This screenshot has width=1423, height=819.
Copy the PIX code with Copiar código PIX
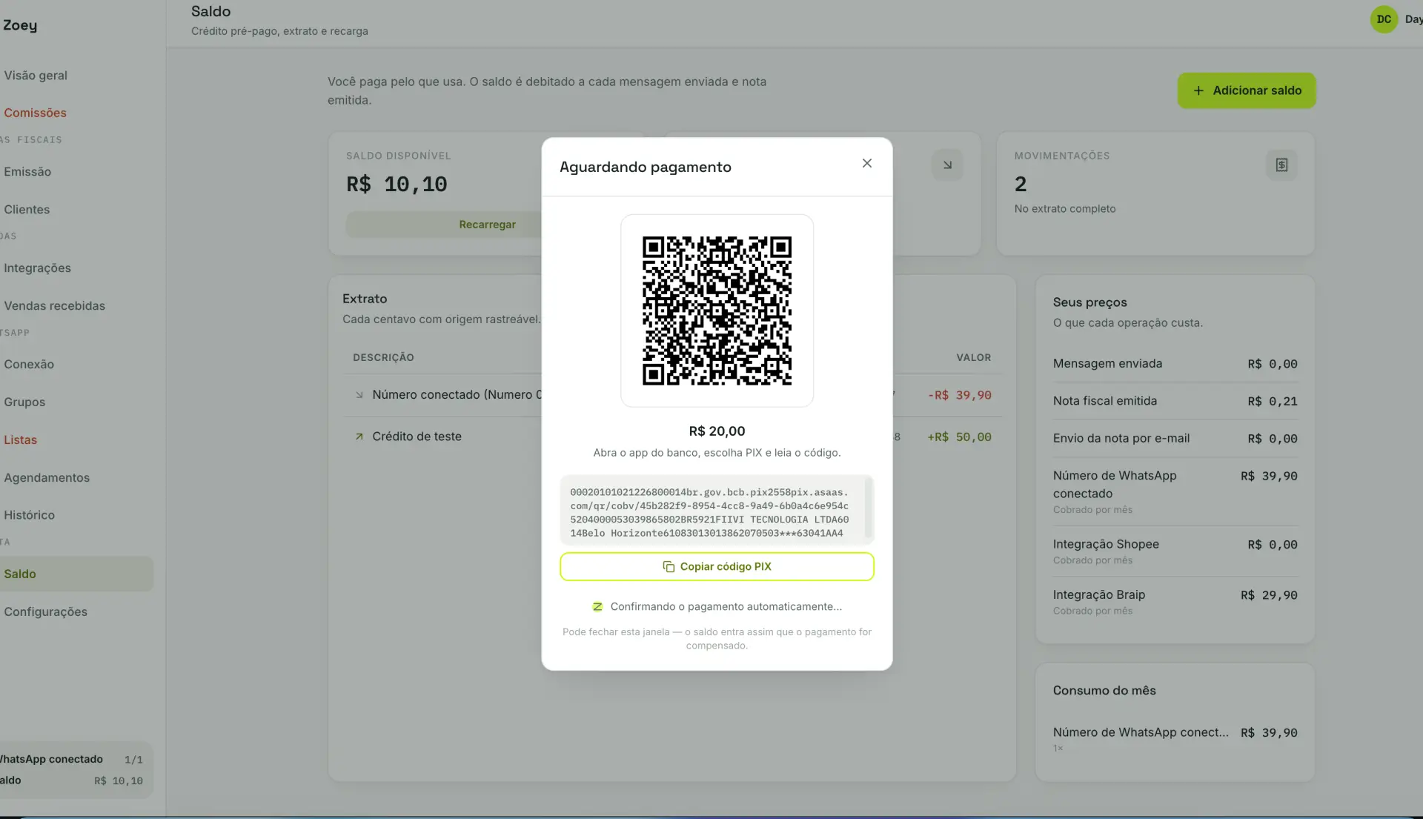pyautogui.click(x=717, y=566)
